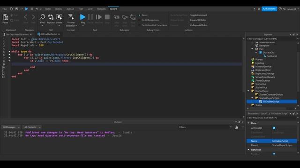Click the small blue play icon in quick access bar

click(x=27, y=9)
